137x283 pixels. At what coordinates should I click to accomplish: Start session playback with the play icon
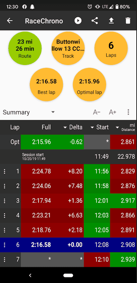pos(78,21)
